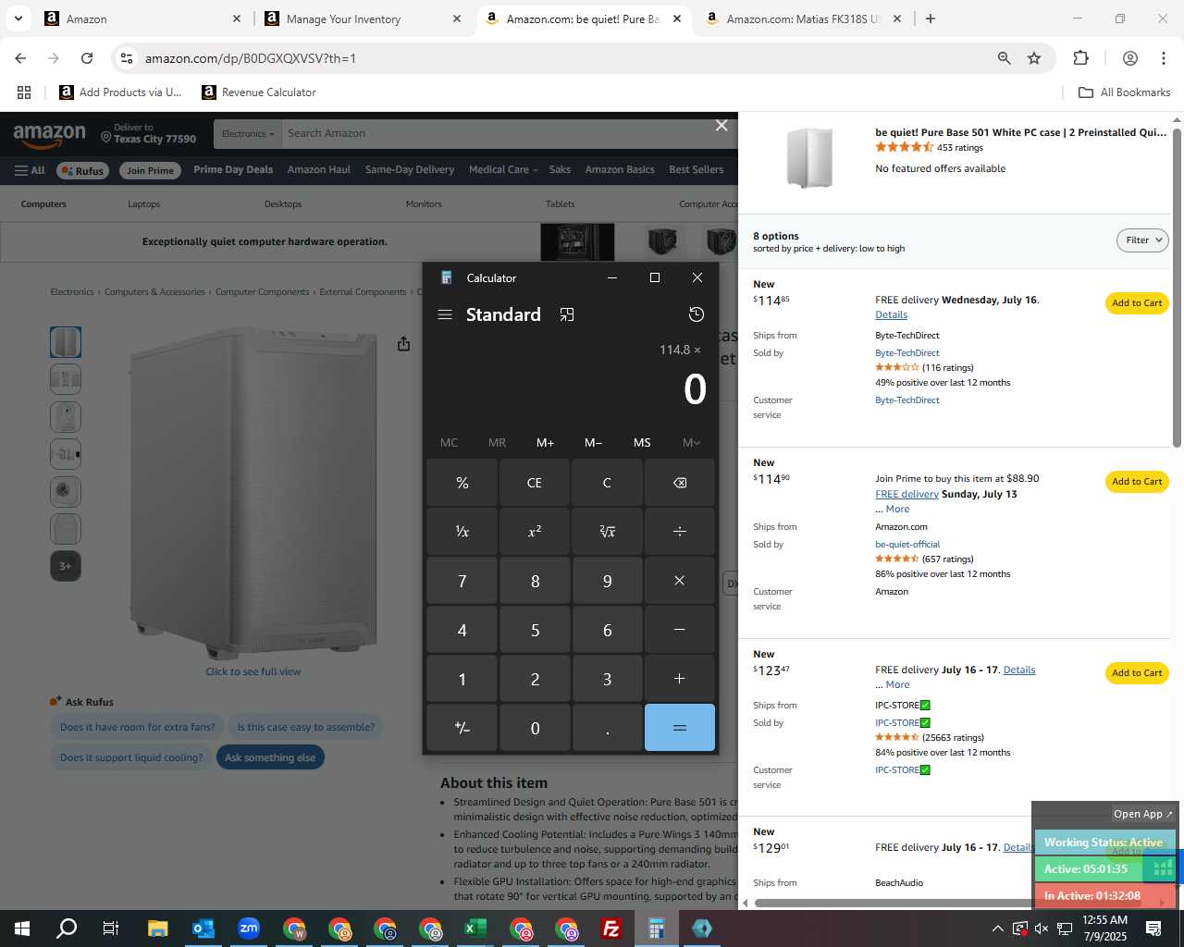Open Chrome extensions puzzle icon
The width and height of the screenshot is (1184, 947).
pos(1080,58)
